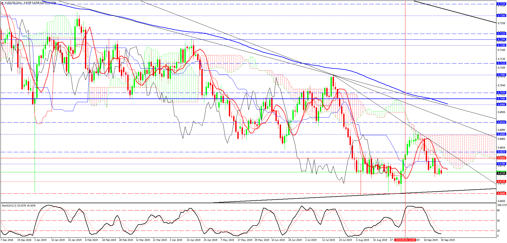Click the 0.6865 price scale value
Image resolution: width=507 pixels, height=243 pixels.
pos(501,139)
